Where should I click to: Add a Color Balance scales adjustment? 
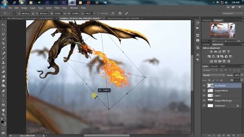click(x=213, y=56)
